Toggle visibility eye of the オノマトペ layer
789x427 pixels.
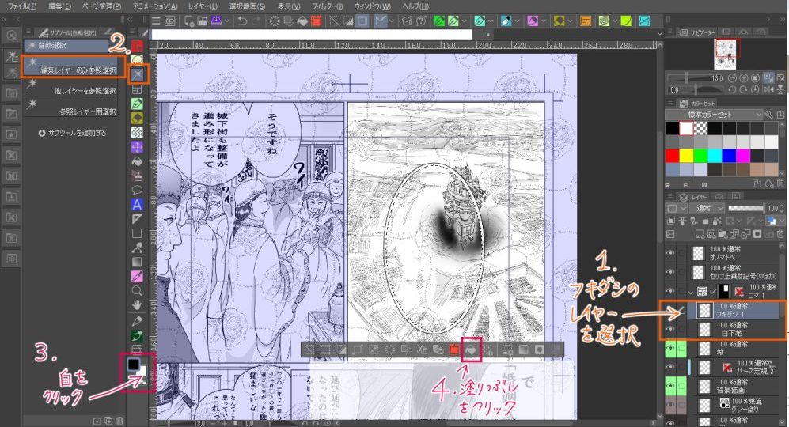click(x=670, y=253)
